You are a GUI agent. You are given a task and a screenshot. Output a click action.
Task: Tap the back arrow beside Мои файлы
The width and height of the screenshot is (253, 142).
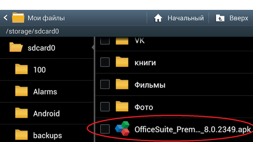[x=5, y=18]
